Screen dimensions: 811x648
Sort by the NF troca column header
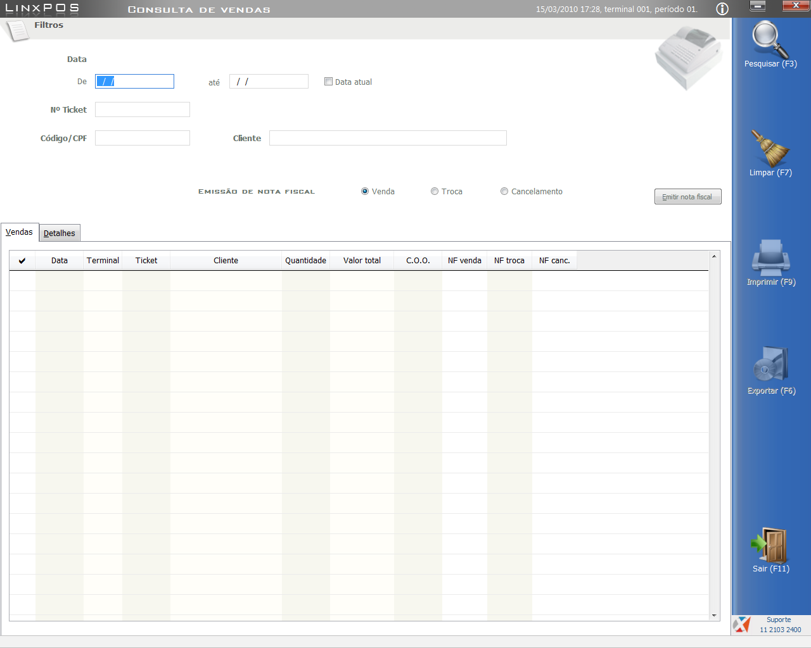point(509,261)
